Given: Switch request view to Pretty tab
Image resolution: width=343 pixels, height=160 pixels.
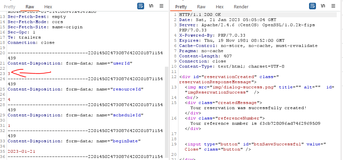Looking at the screenshot, I should 10,7.
